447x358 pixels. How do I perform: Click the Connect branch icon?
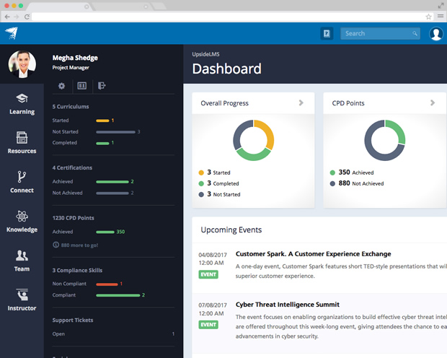click(x=22, y=177)
